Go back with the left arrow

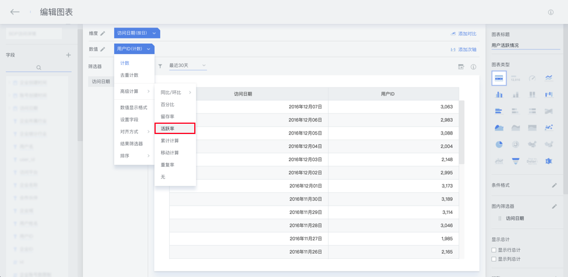coord(15,12)
